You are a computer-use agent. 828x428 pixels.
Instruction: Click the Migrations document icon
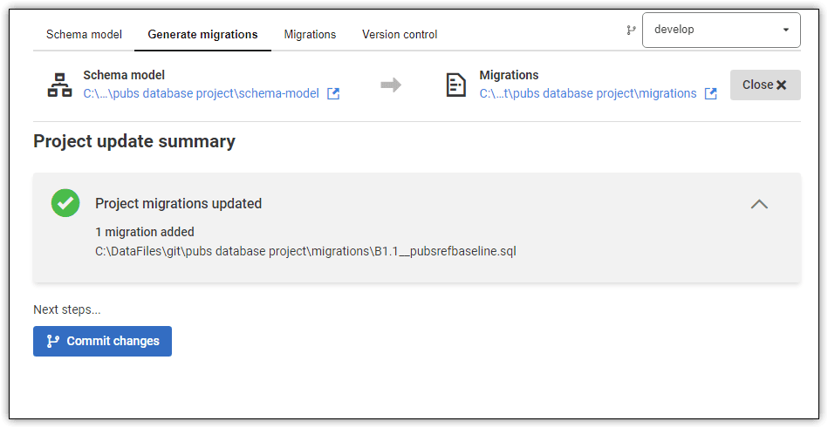pos(455,85)
